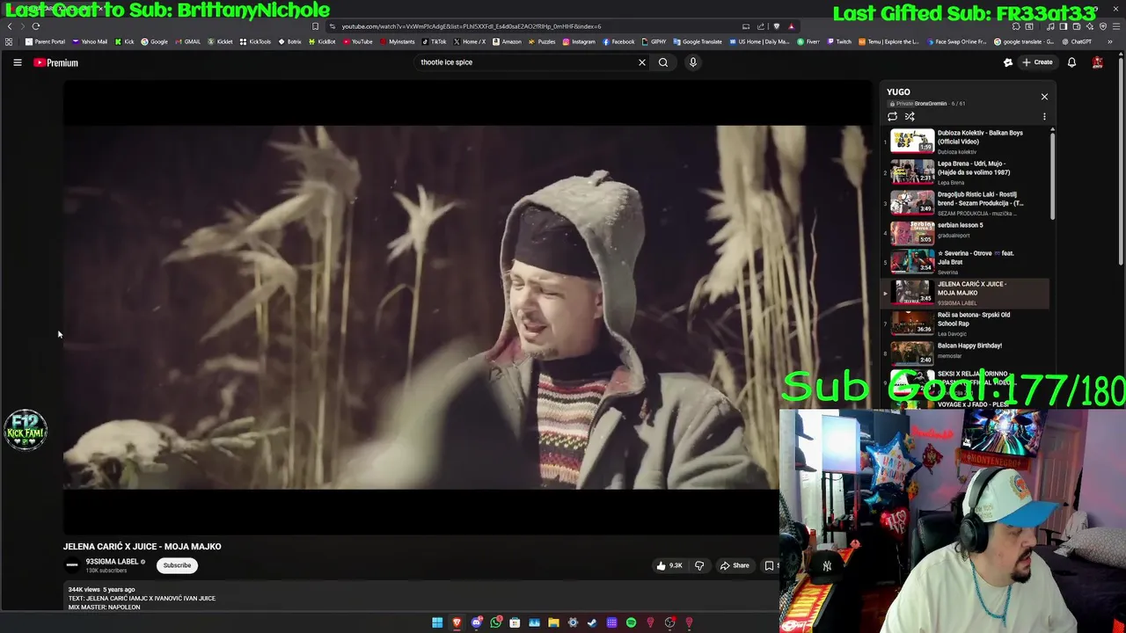Share the video
This screenshot has width=1126, height=633.
click(735, 565)
